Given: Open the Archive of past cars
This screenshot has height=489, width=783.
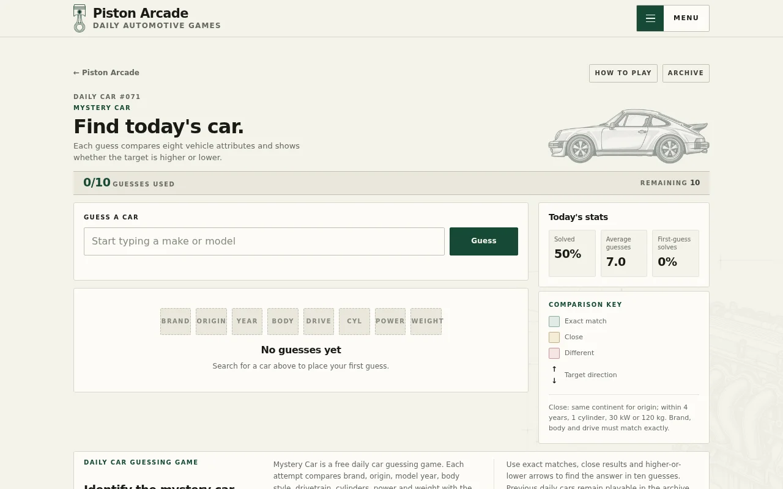Looking at the screenshot, I should click(x=686, y=73).
